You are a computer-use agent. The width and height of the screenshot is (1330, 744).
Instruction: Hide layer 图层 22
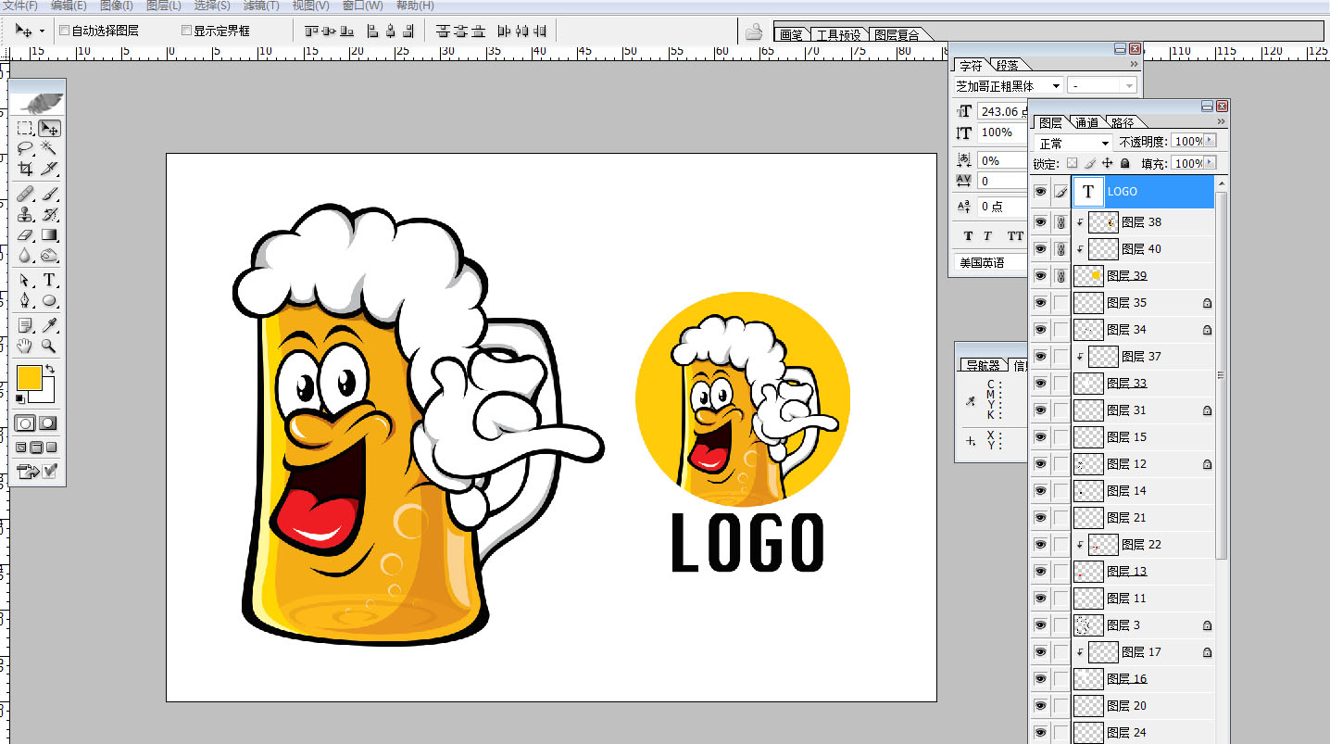click(1040, 545)
